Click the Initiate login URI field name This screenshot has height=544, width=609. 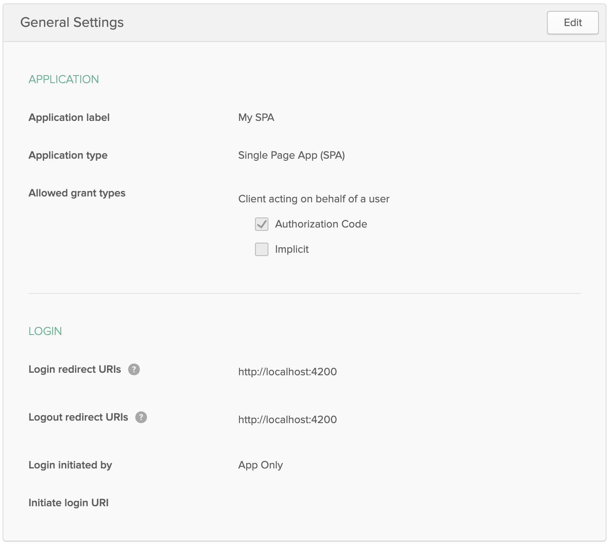(68, 503)
